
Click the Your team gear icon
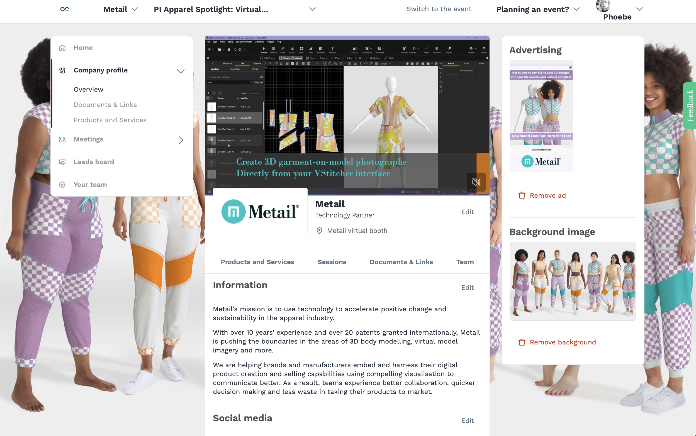point(62,185)
